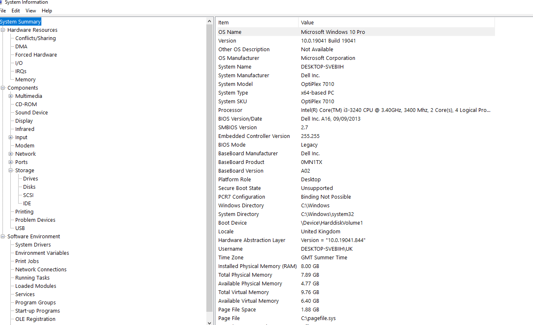Select the Version row
The width and height of the screenshot is (533, 325).
pos(355,40)
